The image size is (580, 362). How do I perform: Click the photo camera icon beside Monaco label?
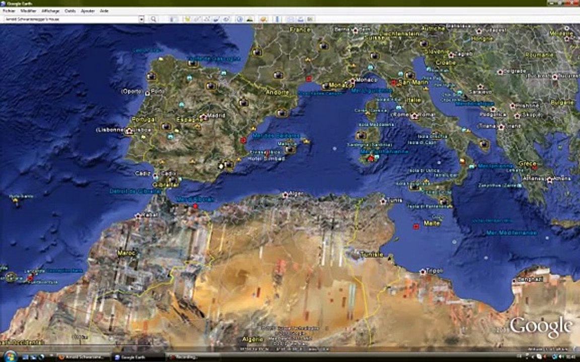click(326, 85)
